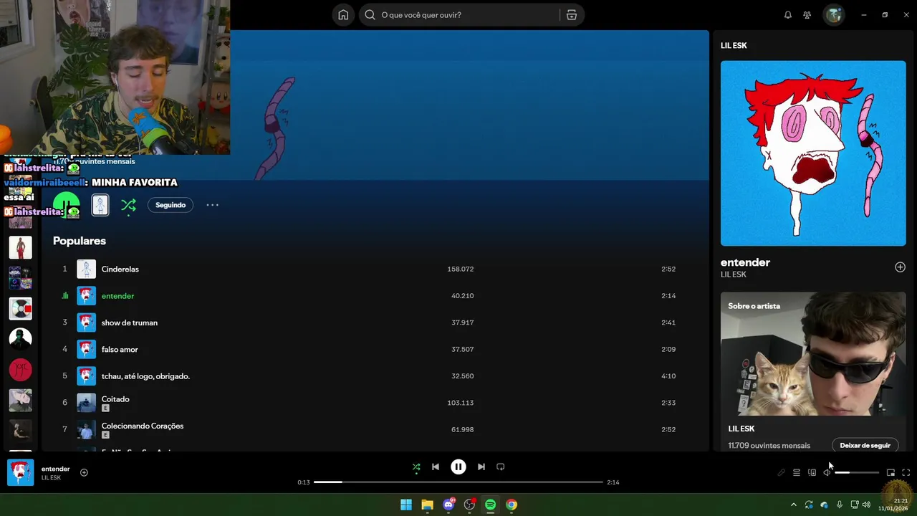The image size is (917, 516).
Task: Open connect to a device icon
Action: click(x=812, y=472)
